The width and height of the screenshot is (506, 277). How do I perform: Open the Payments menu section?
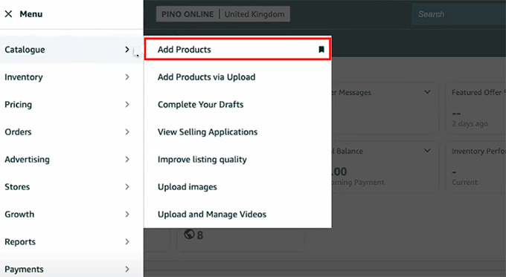[x=71, y=269]
